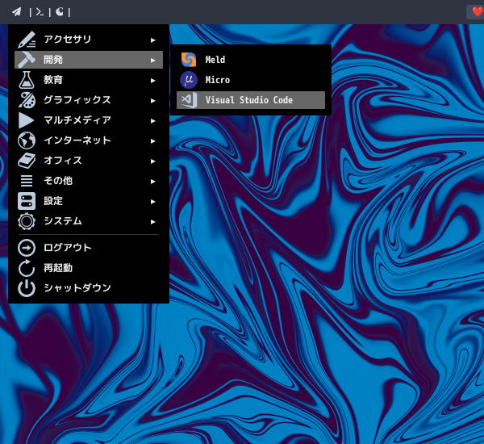Screen dimensions: 484x444
Task: Click the flask icon beside 教育
Action: point(27,80)
